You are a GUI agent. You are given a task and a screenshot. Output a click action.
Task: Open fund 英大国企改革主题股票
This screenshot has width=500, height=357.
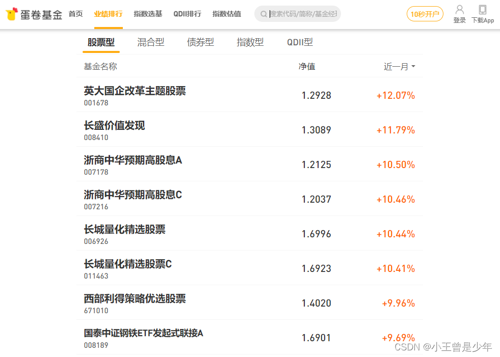click(x=135, y=91)
